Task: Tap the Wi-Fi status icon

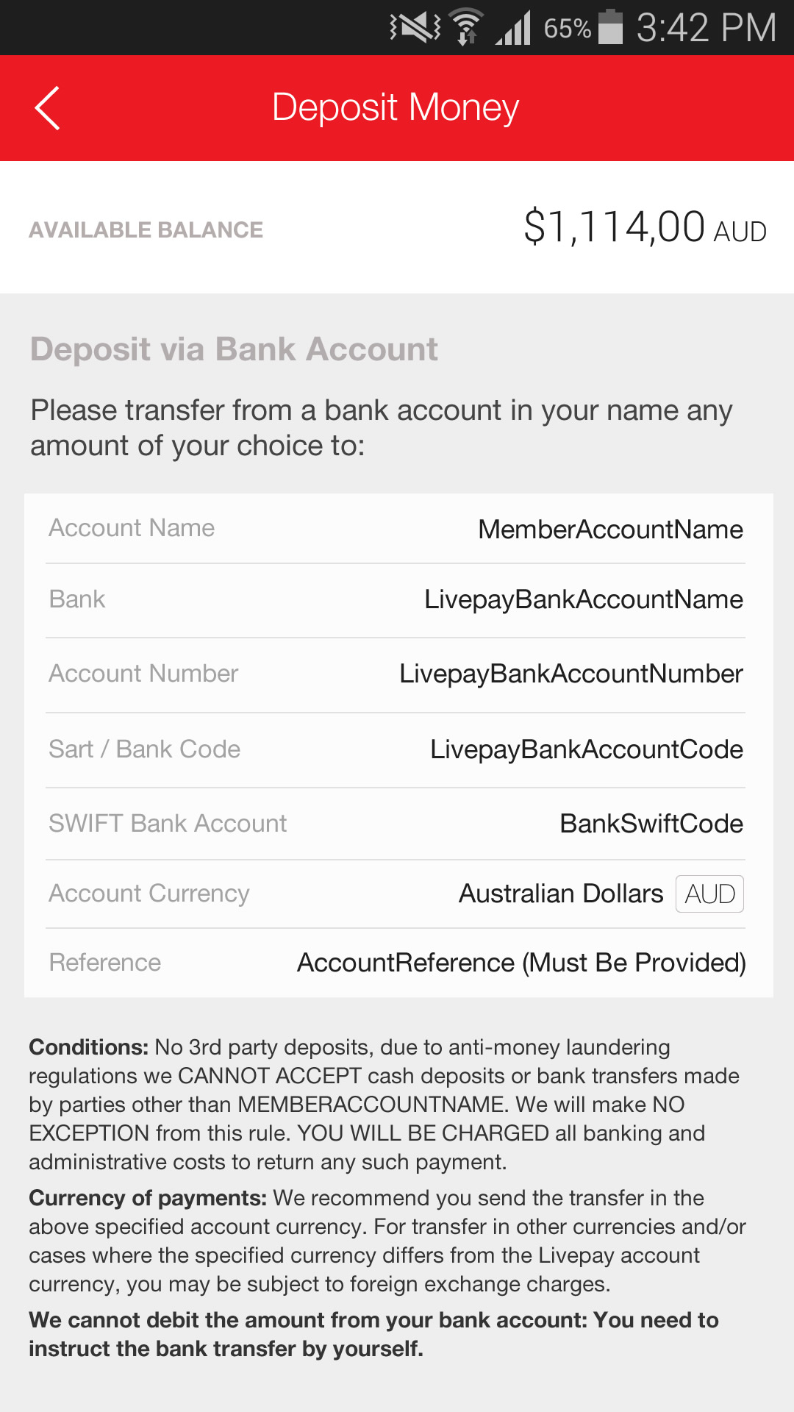Action: (466, 28)
